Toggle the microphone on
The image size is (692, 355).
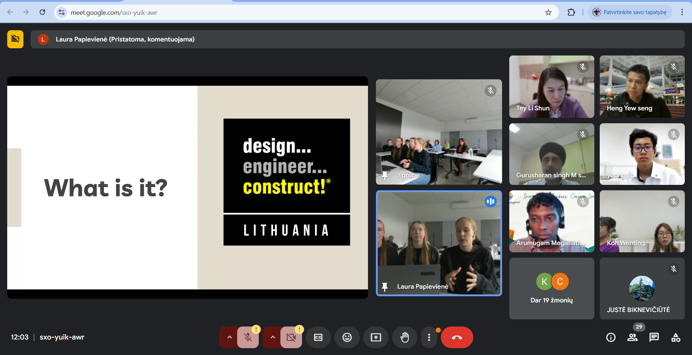pyautogui.click(x=248, y=337)
